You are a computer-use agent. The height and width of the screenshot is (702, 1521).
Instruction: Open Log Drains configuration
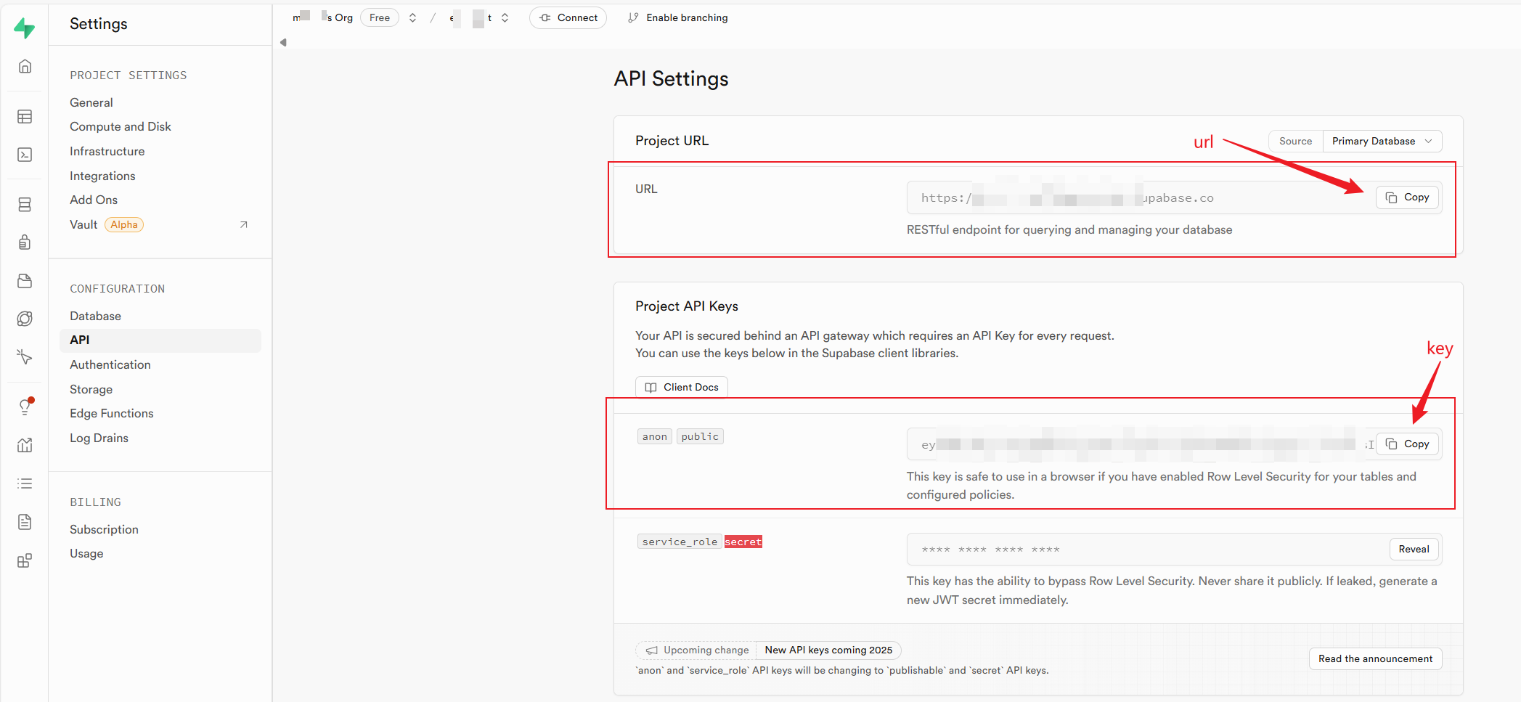pos(99,438)
